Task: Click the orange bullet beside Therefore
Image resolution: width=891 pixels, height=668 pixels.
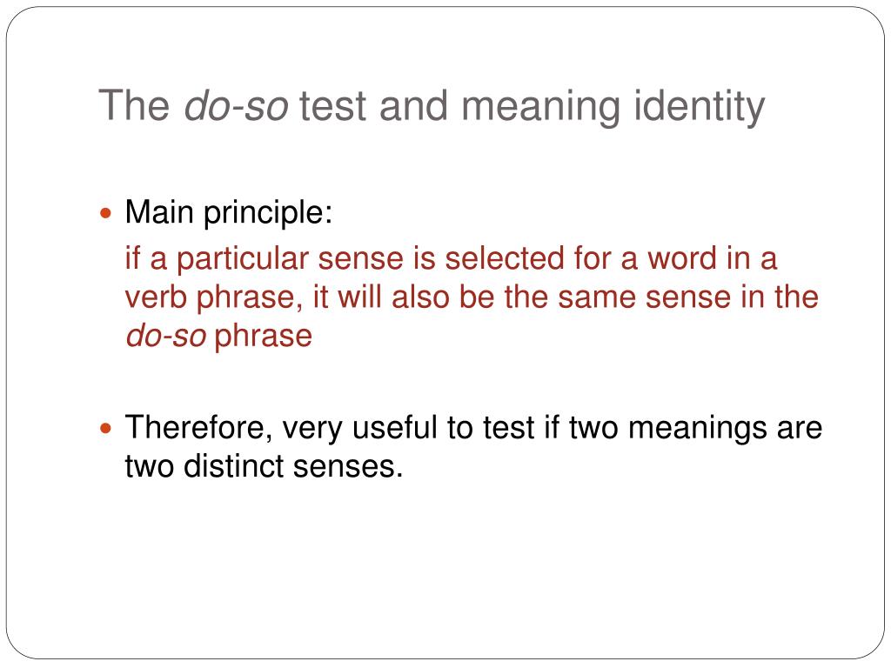Action: (x=105, y=428)
